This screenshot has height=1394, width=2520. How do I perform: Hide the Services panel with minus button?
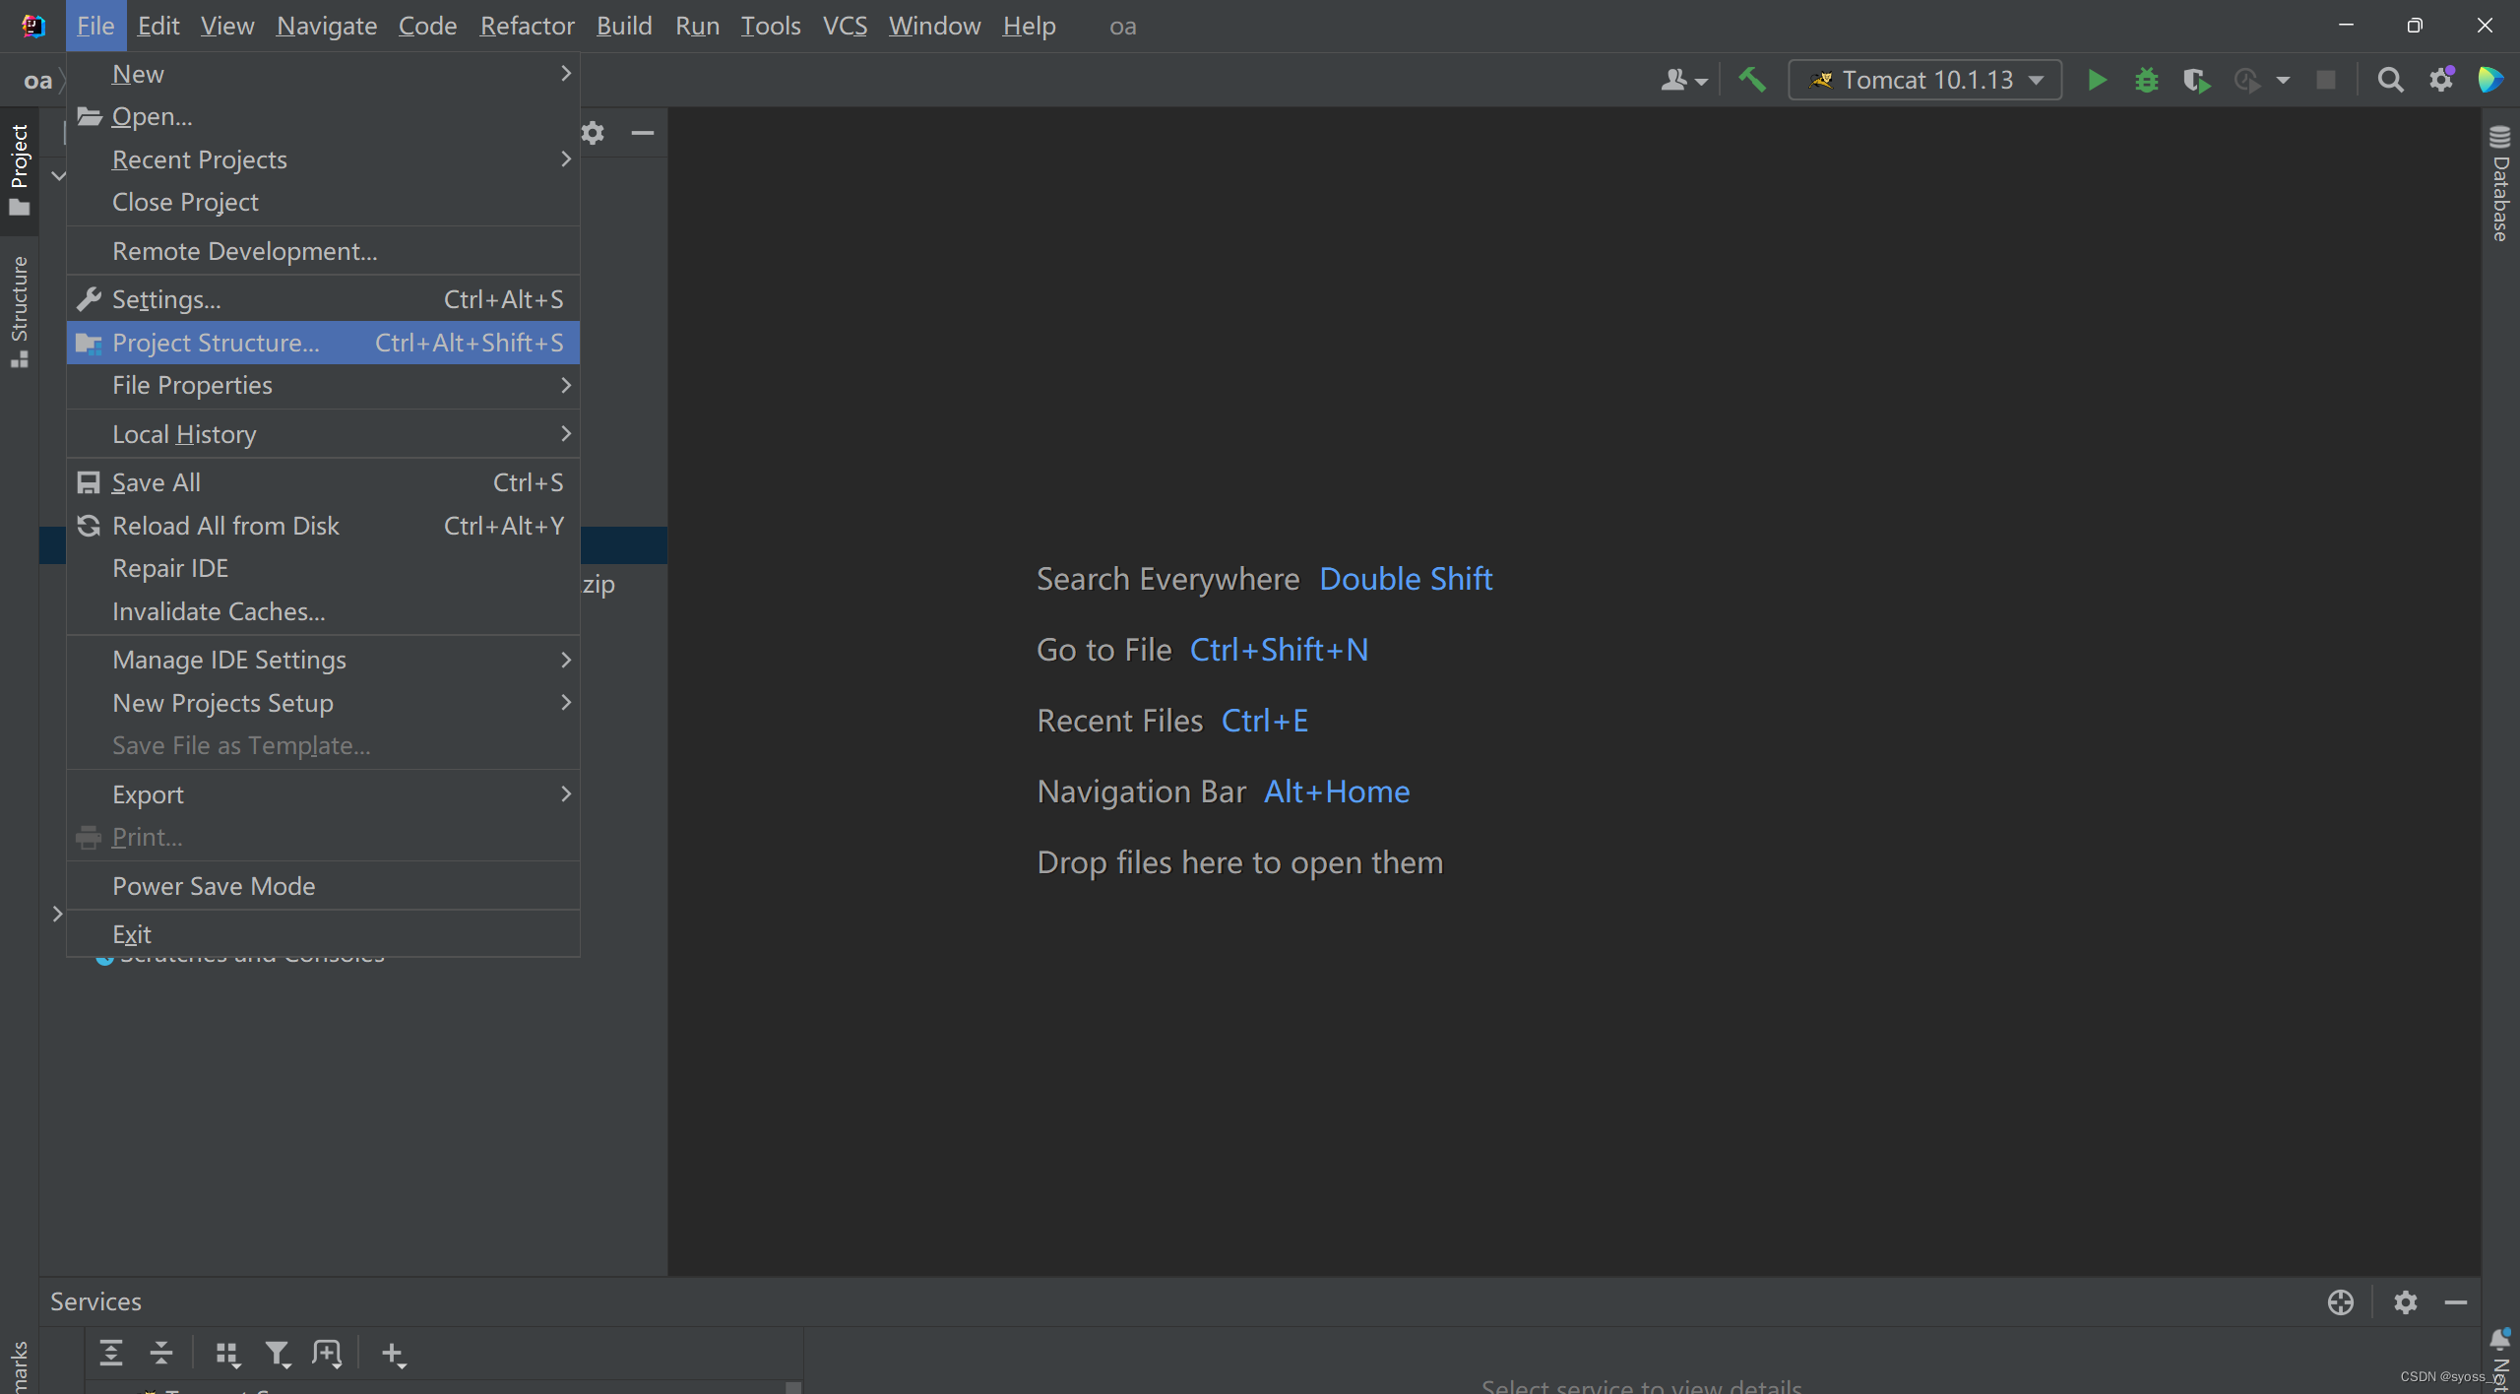(x=2456, y=1302)
